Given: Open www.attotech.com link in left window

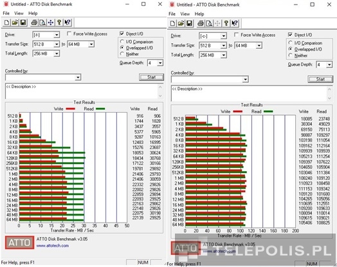Looking at the screenshot, I should coord(53,246).
